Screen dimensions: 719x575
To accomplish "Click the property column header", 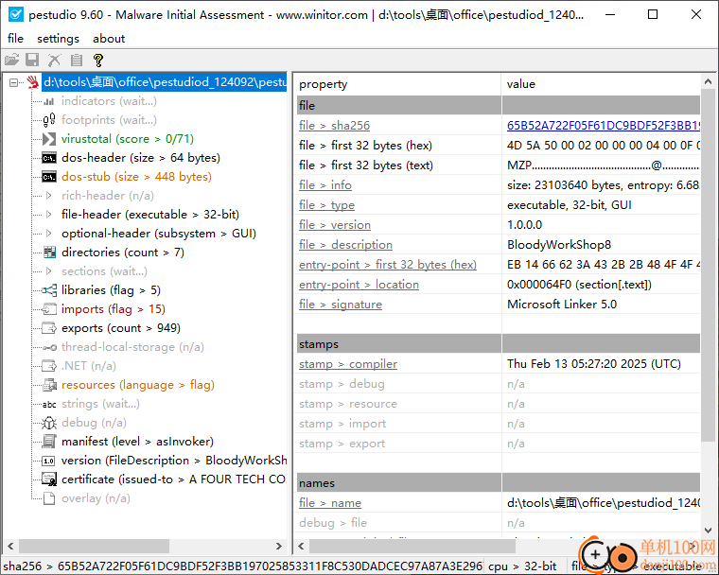I will coord(398,84).
